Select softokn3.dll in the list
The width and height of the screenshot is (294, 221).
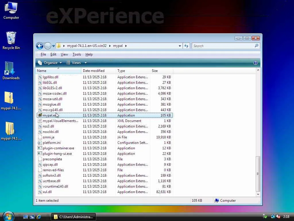point(52,176)
